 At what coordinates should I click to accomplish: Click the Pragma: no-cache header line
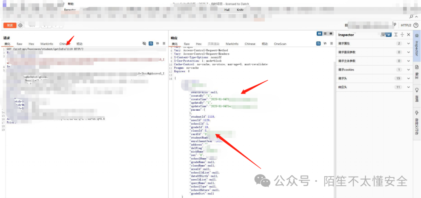(x=186, y=68)
